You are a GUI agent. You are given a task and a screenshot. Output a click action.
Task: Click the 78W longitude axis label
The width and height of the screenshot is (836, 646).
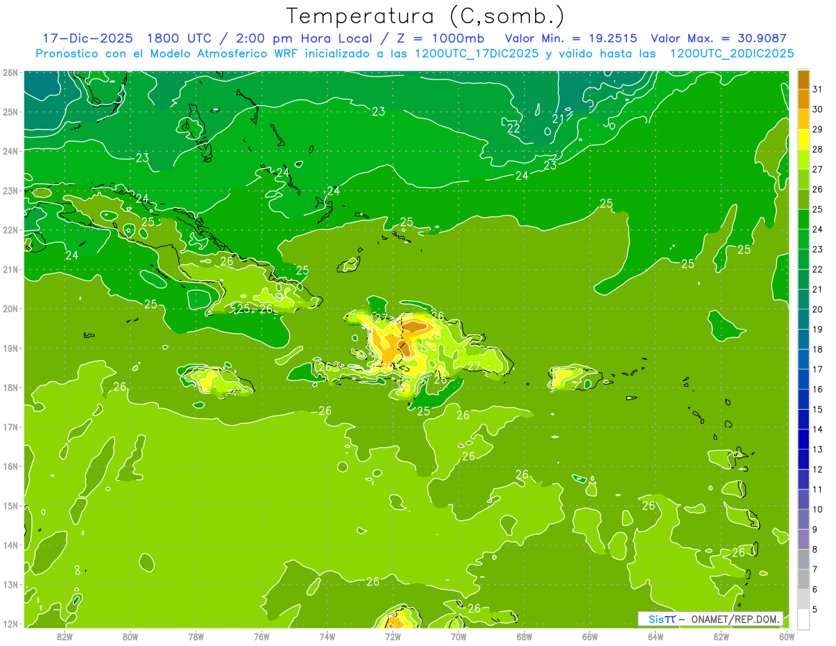click(x=196, y=636)
